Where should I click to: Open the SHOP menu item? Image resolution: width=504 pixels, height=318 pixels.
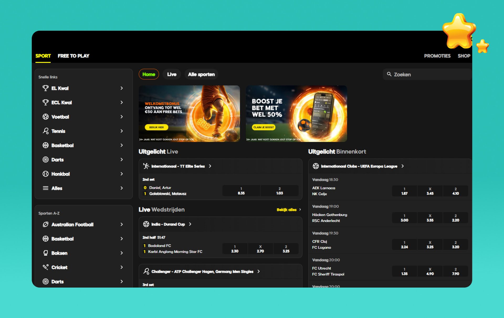(464, 56)
